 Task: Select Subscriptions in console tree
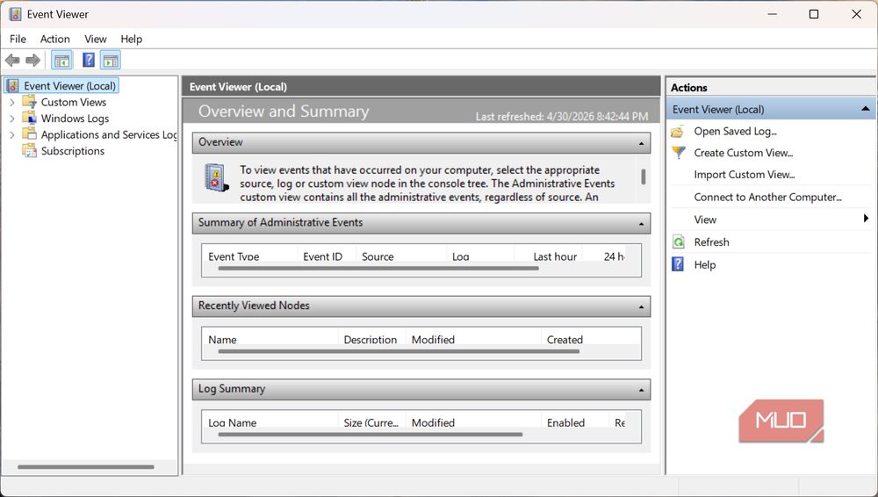click(x=72, y=151)
